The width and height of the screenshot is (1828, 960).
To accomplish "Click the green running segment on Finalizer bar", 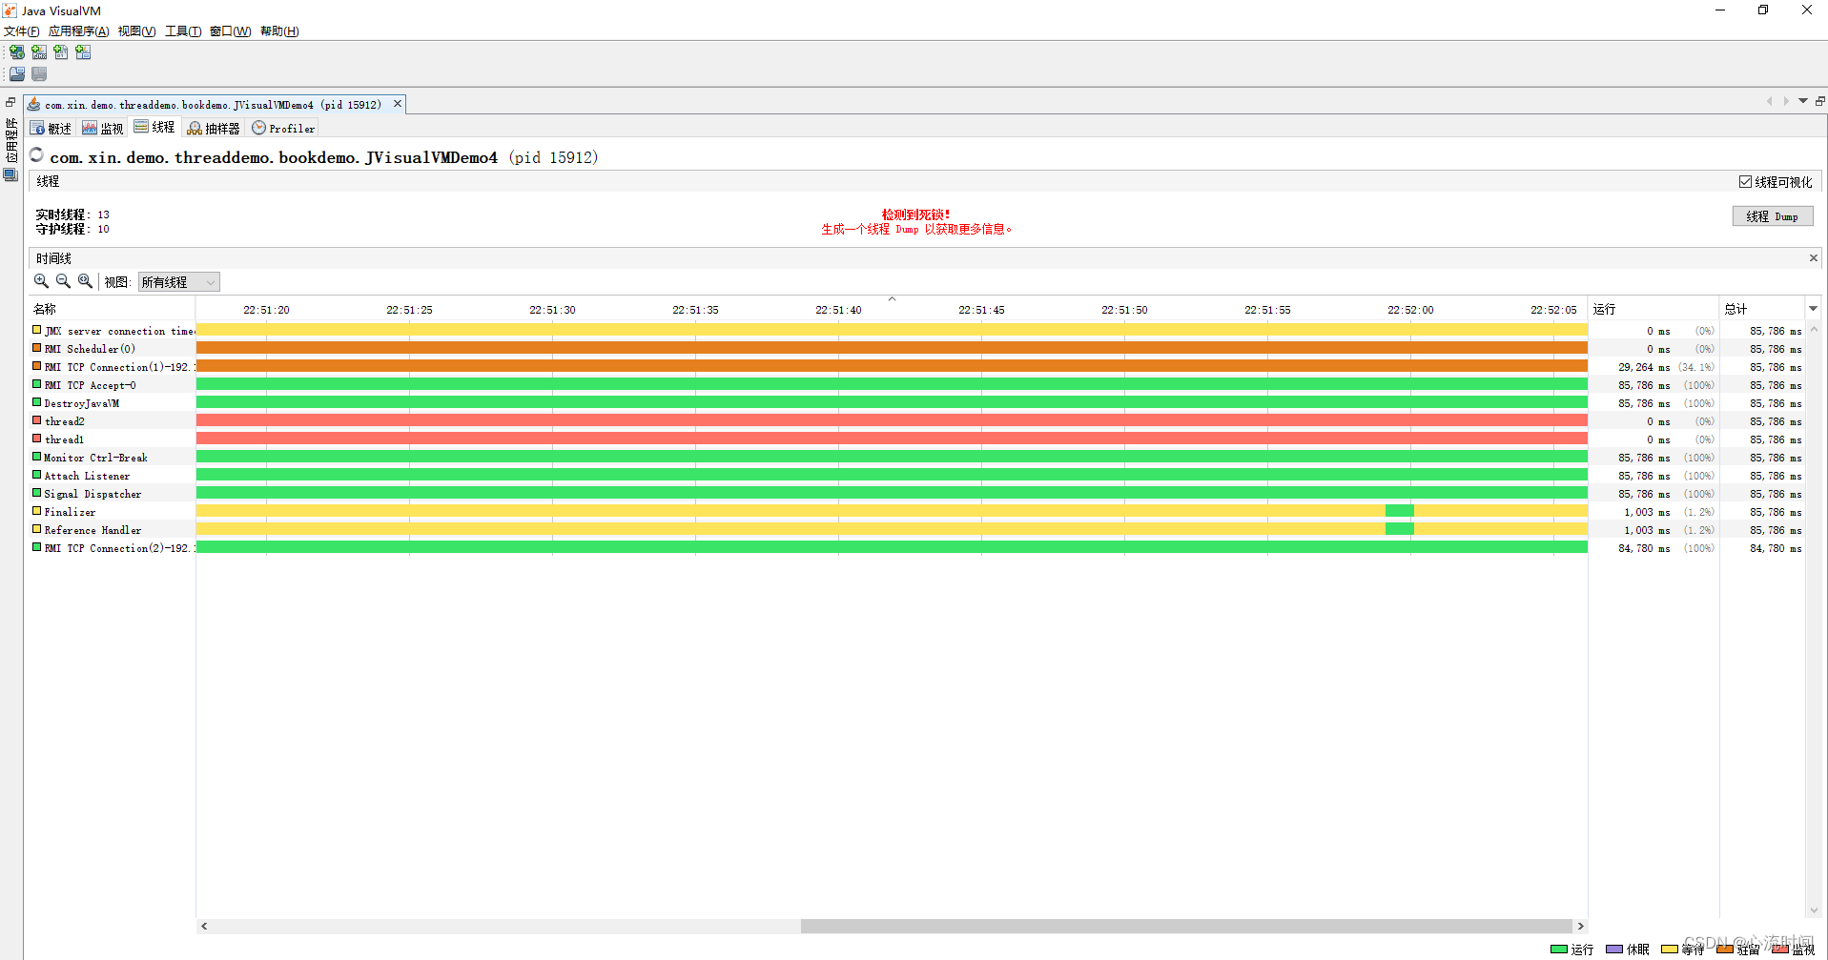I will [1399, 511].
